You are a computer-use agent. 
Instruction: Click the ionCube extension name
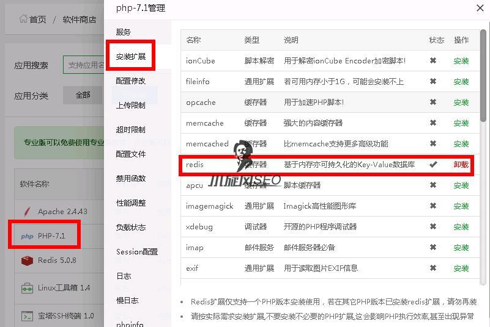[200, 61]
